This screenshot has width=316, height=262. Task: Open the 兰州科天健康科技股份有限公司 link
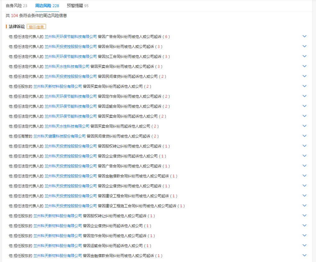[59, 136]
